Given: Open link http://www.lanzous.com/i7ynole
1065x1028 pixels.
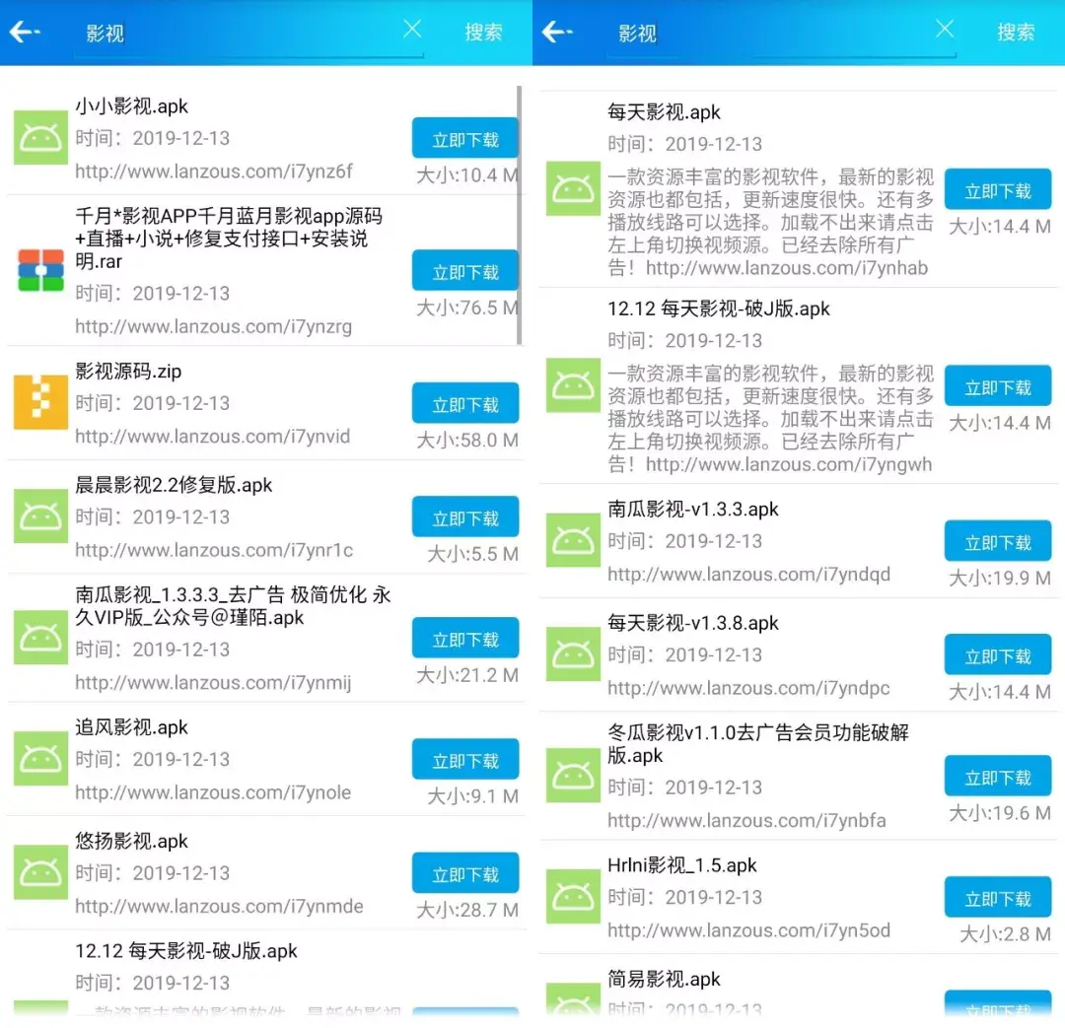Looking at the screenshot, I should [x=213, y=792].
